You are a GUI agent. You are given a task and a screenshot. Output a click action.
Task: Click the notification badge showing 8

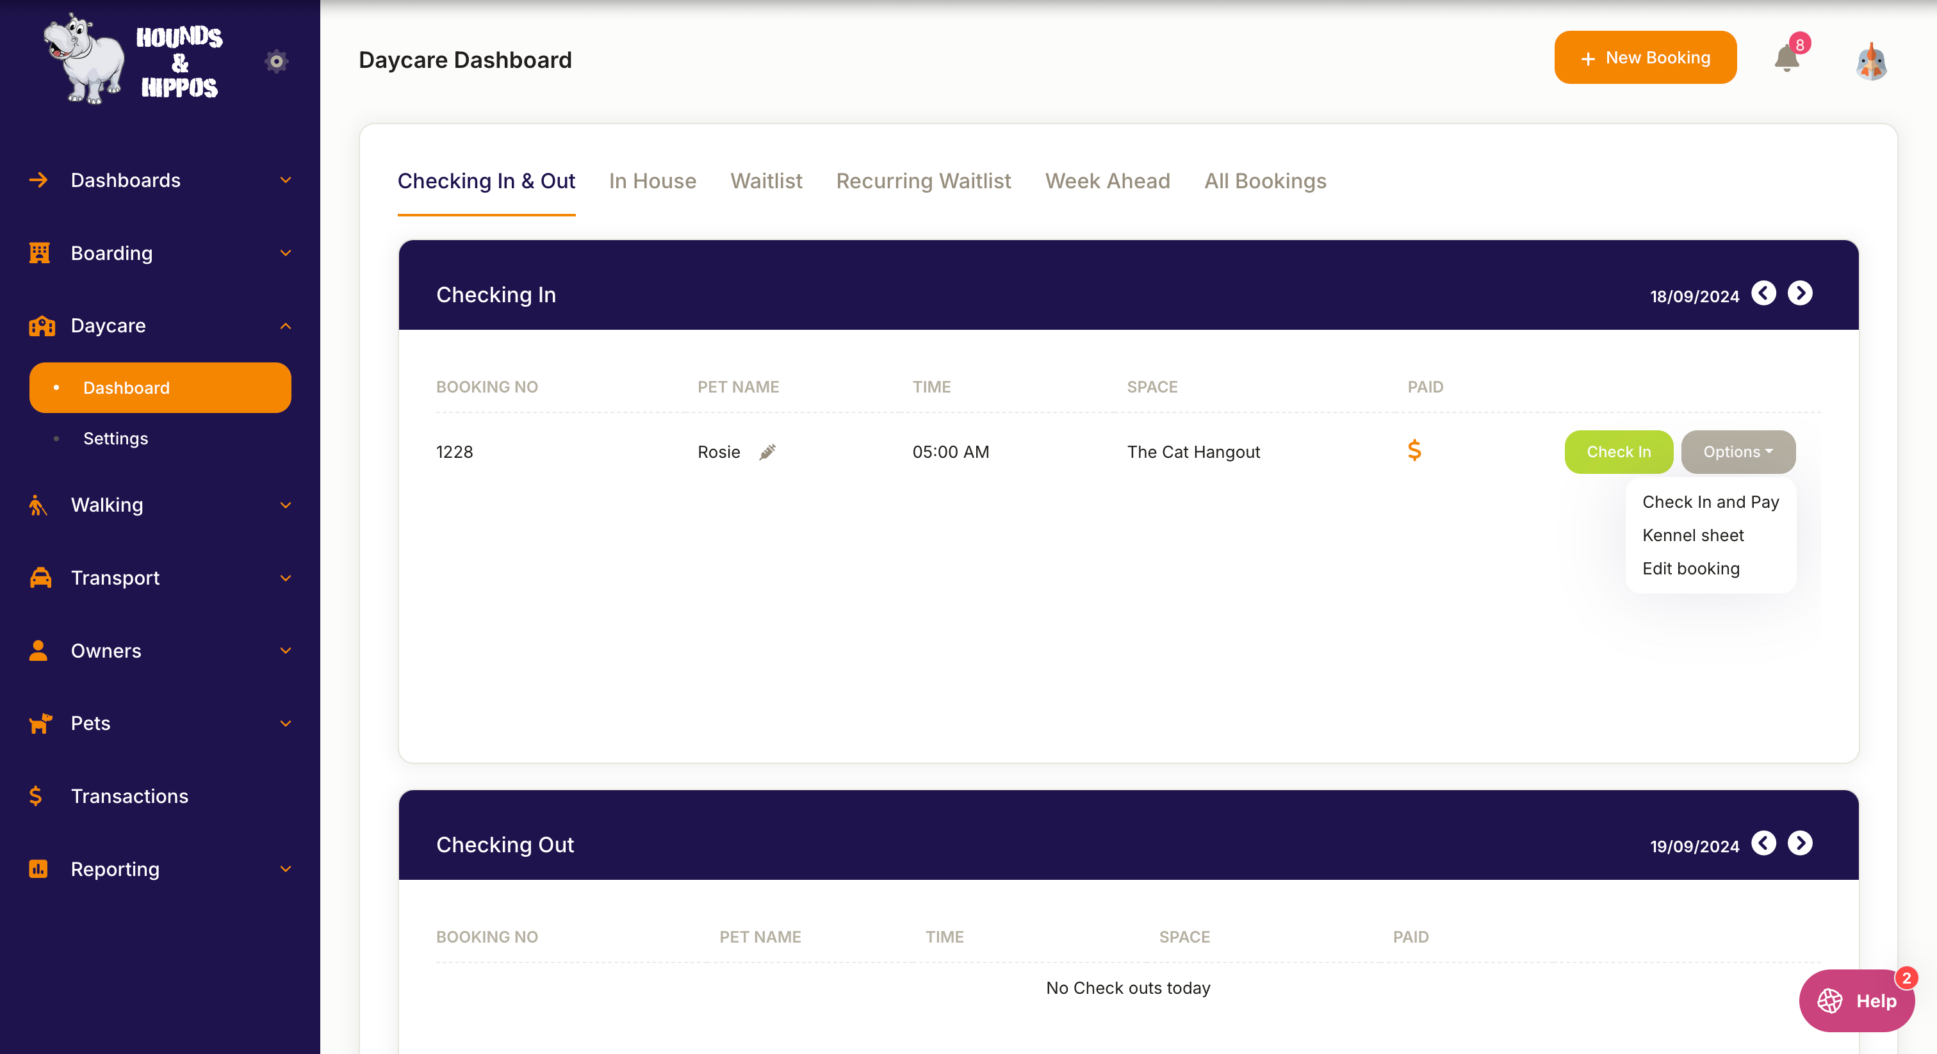[x=1800, y=44]
